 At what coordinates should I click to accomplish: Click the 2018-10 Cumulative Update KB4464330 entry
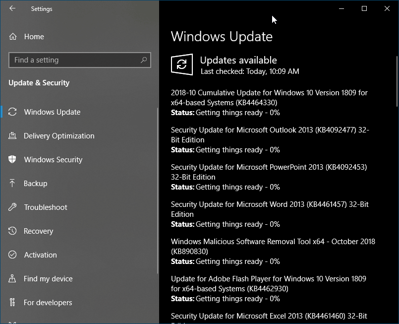[269, 98]
